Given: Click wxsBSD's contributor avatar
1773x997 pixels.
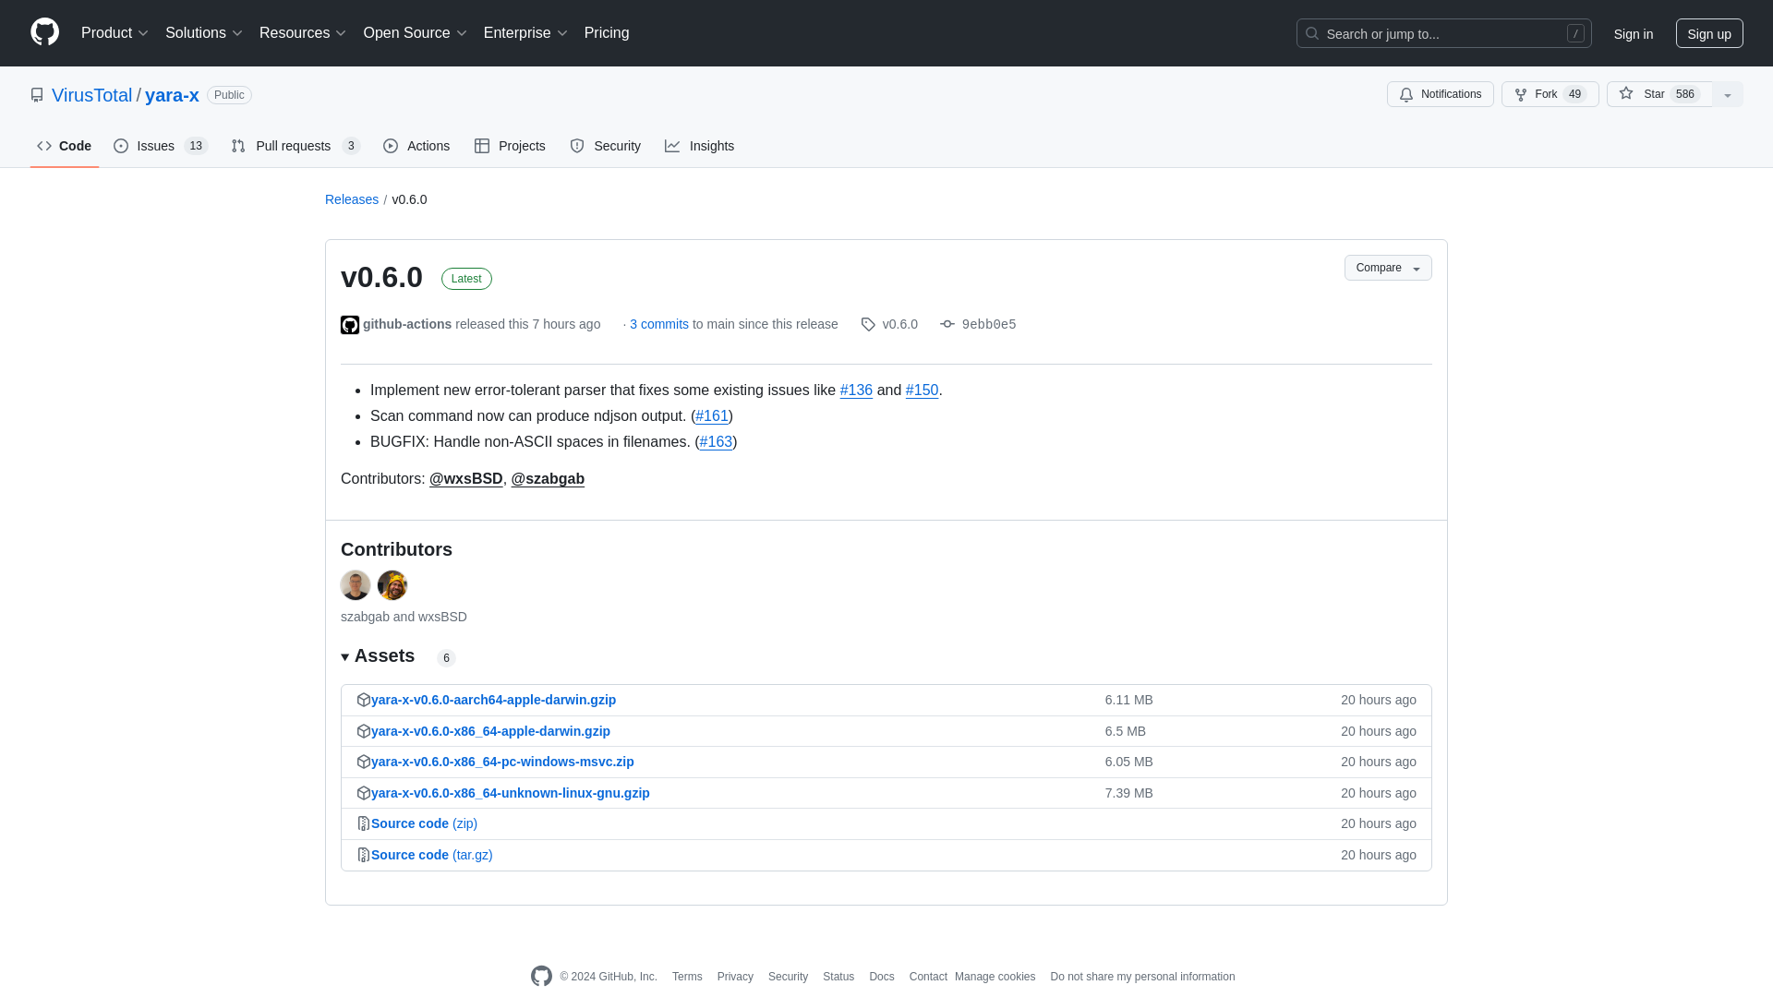Looking at the screenshot, I should (x=392, y=585).
